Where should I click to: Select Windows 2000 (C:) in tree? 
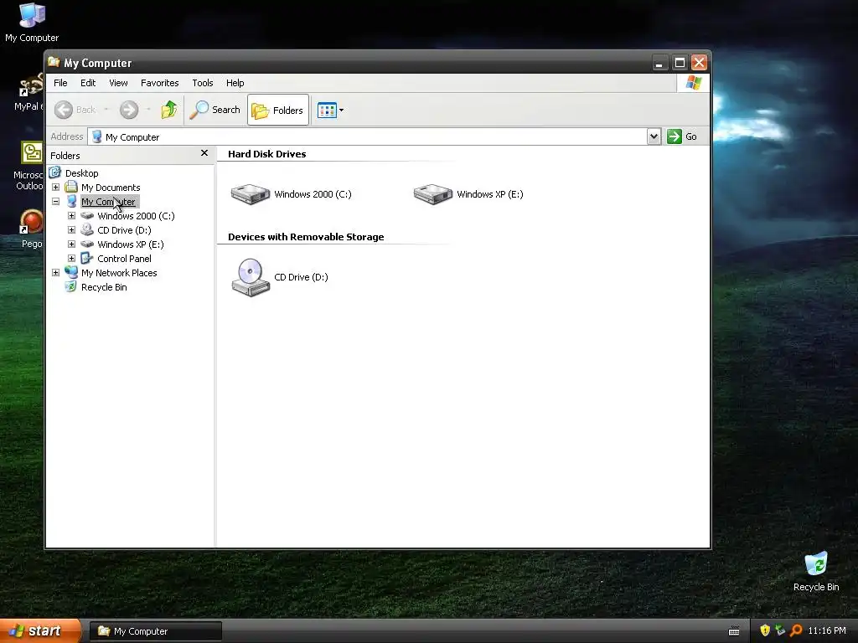click(x=136, y=216)
